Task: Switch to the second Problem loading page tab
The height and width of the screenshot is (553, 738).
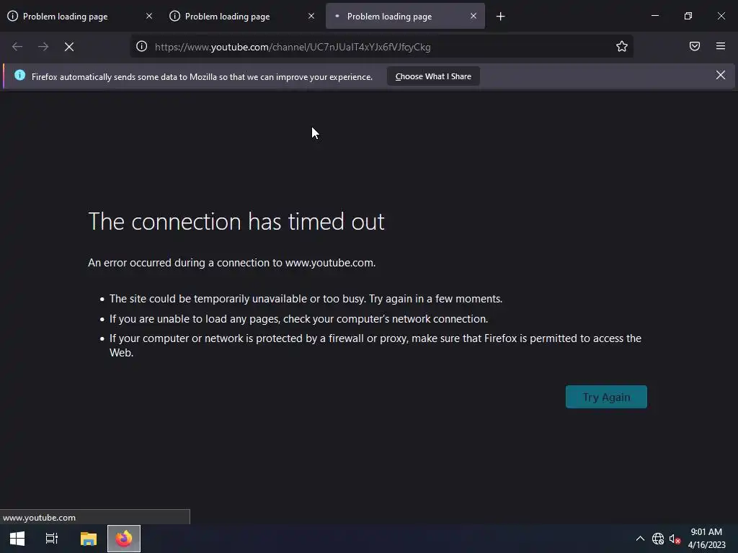Action: coord(242,16)
